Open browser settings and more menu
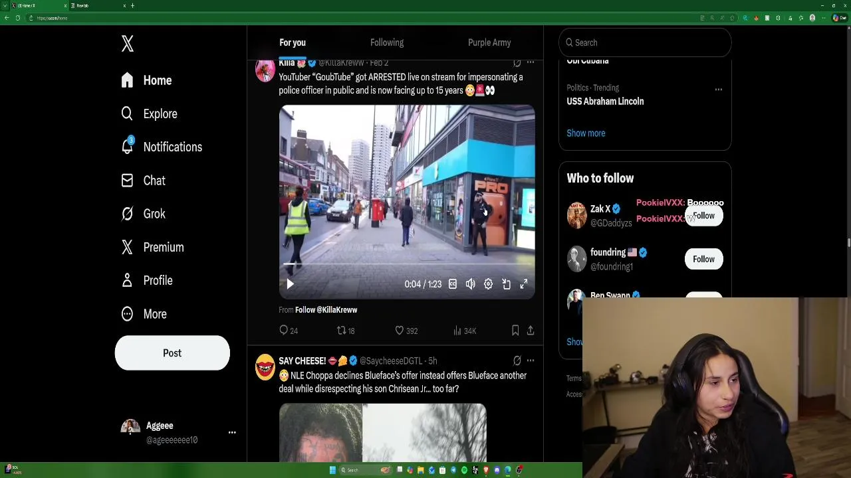Image resolution: width=851 pixels, height=478 pixels. pos(824,18)
